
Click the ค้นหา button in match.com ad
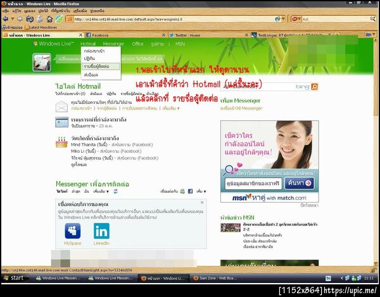pyautogui.click(x=300, y=184)
